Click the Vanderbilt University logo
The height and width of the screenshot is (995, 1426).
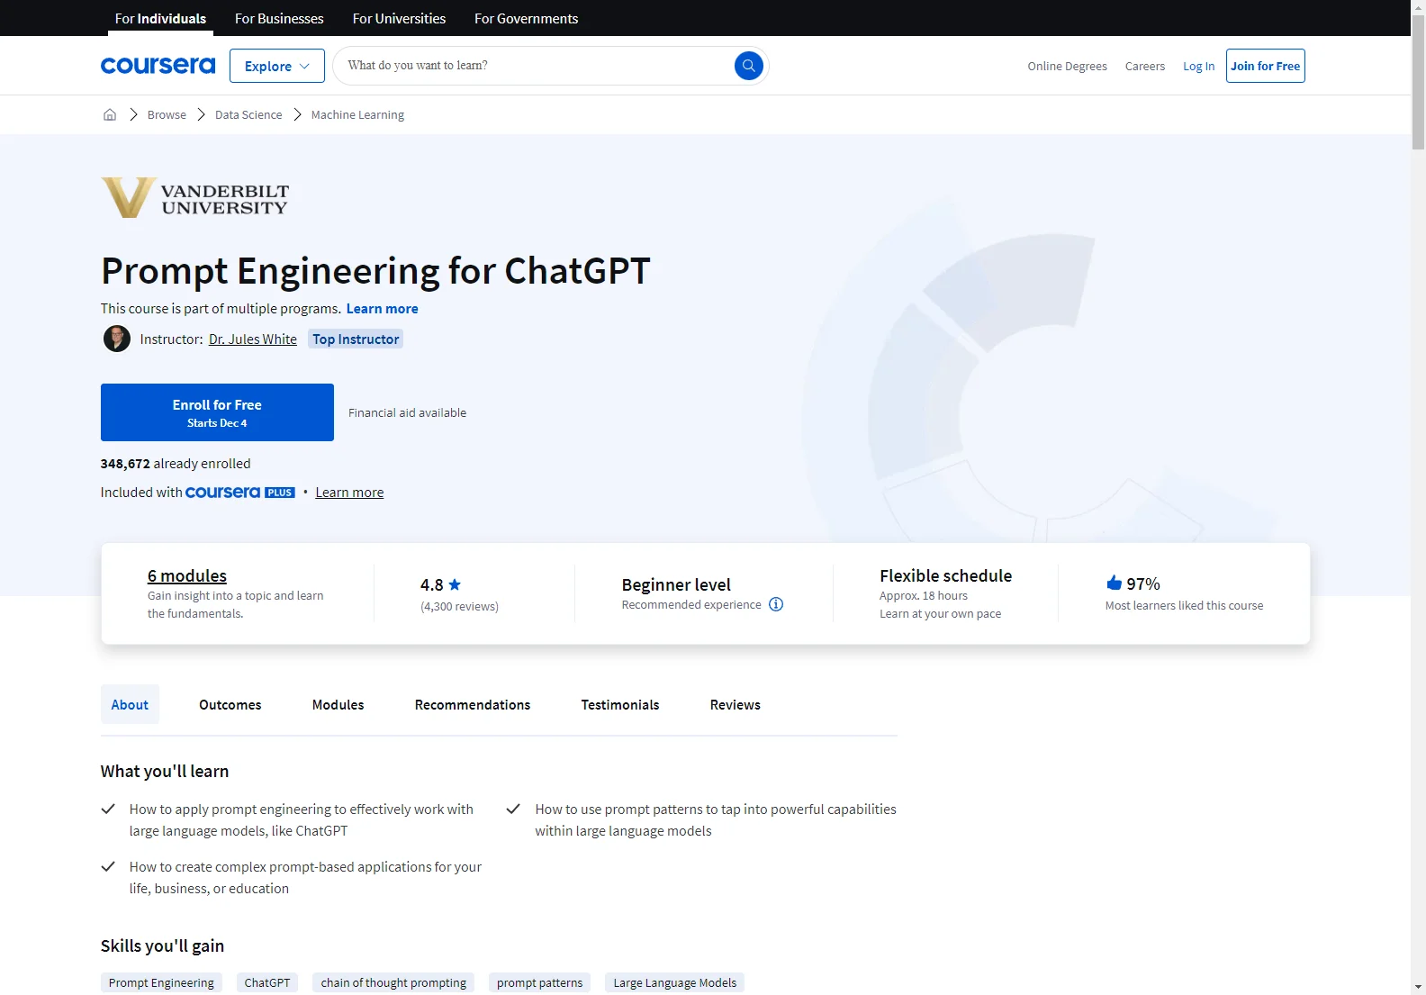click(195, 198)
